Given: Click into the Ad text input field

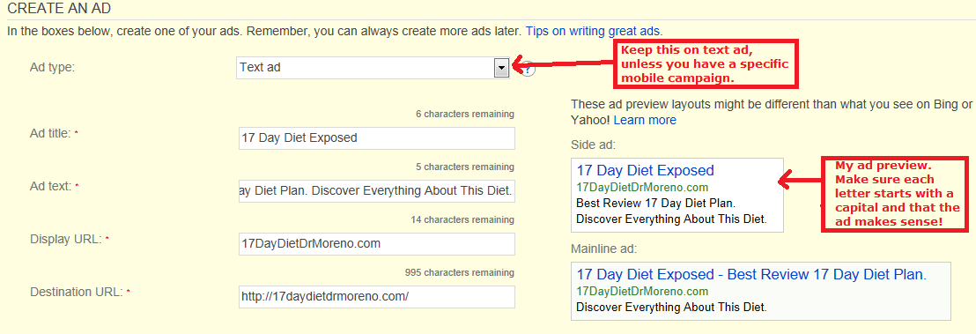Looking at the screenshot, I should click(377, 191).
